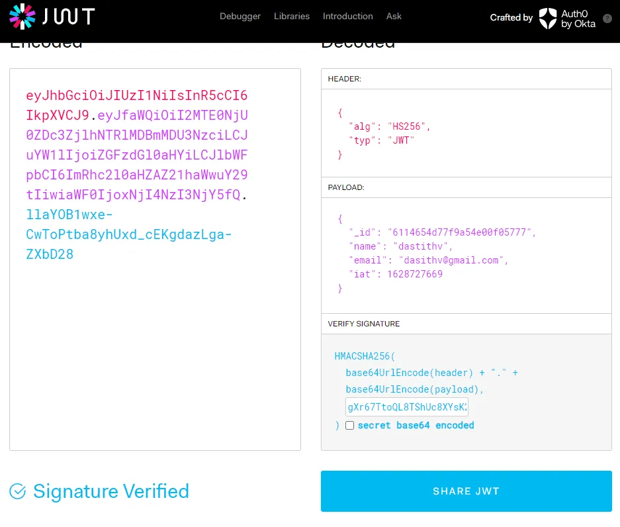Open the help question mark icon
Screen dimensions: 620x527
(607, 19)
